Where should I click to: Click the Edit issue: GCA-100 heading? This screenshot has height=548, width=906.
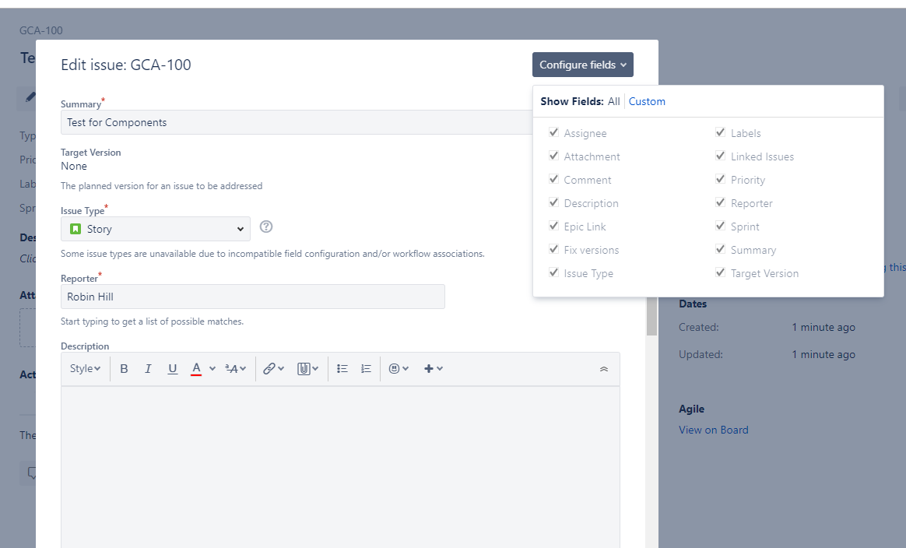click(x=126, y=65)
